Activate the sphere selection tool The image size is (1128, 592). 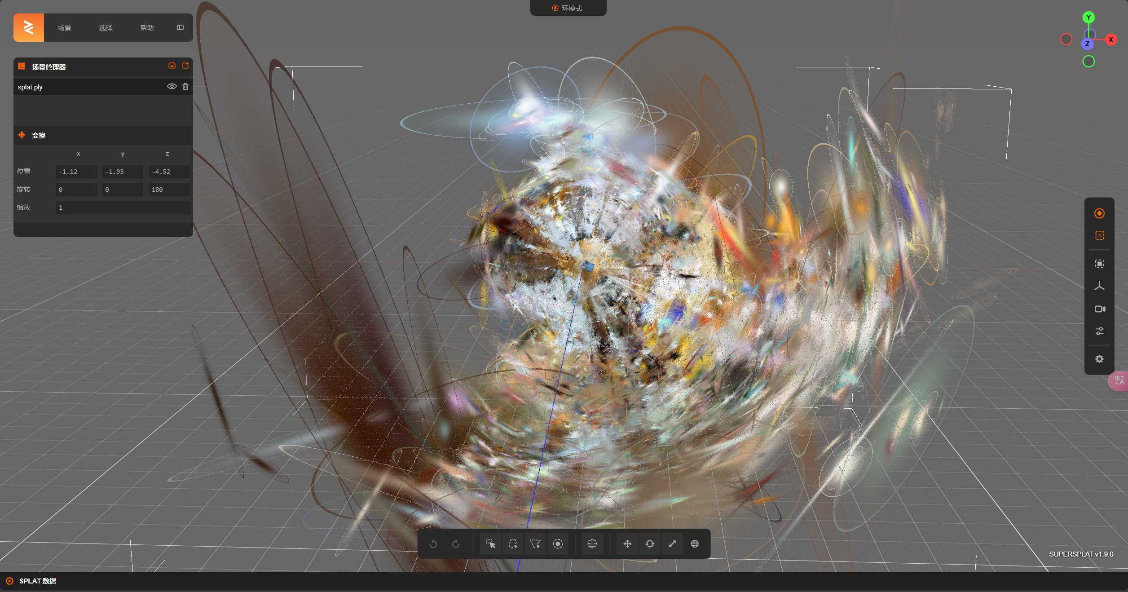point(592,544)
